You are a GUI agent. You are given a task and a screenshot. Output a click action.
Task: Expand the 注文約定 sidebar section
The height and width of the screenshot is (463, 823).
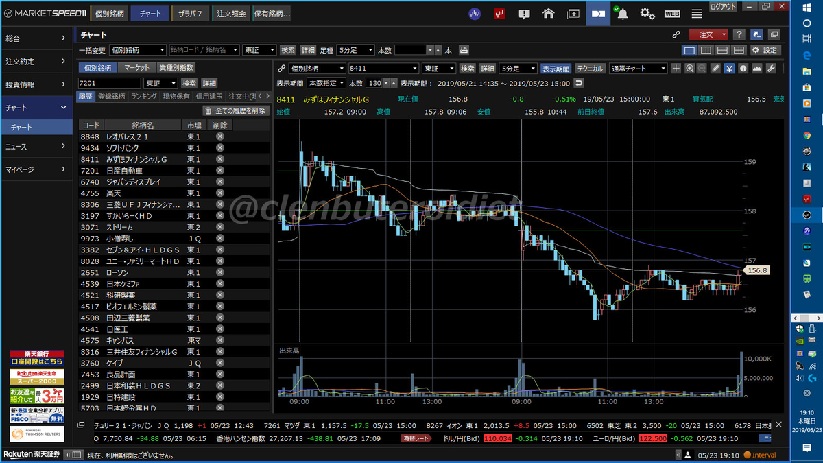click(36, 62)
